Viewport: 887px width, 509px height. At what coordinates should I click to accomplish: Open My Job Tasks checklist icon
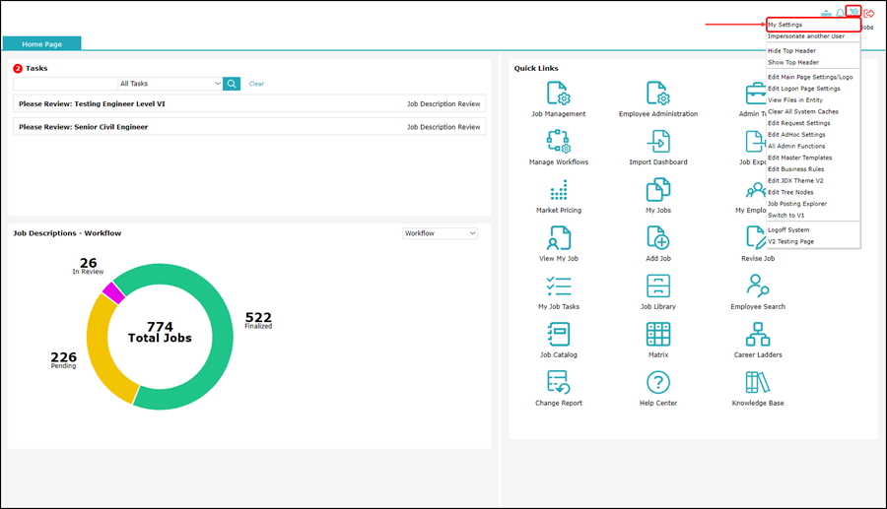click(559, 286)
